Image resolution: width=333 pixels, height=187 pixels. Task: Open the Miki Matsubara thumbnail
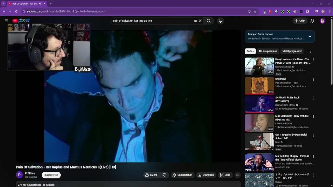[259, 123]
